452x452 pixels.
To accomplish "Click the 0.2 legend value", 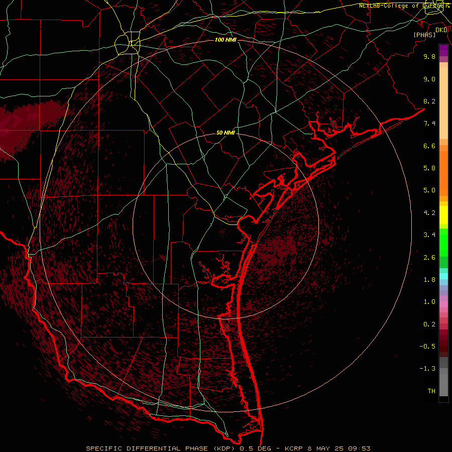I will (x=429, y=324).
